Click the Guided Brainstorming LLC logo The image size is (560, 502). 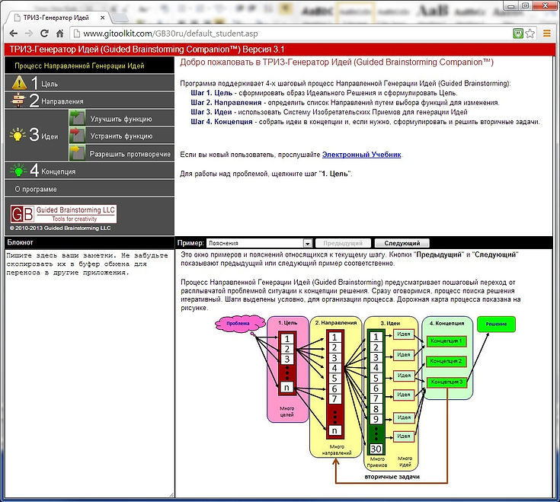click(63, 214)
